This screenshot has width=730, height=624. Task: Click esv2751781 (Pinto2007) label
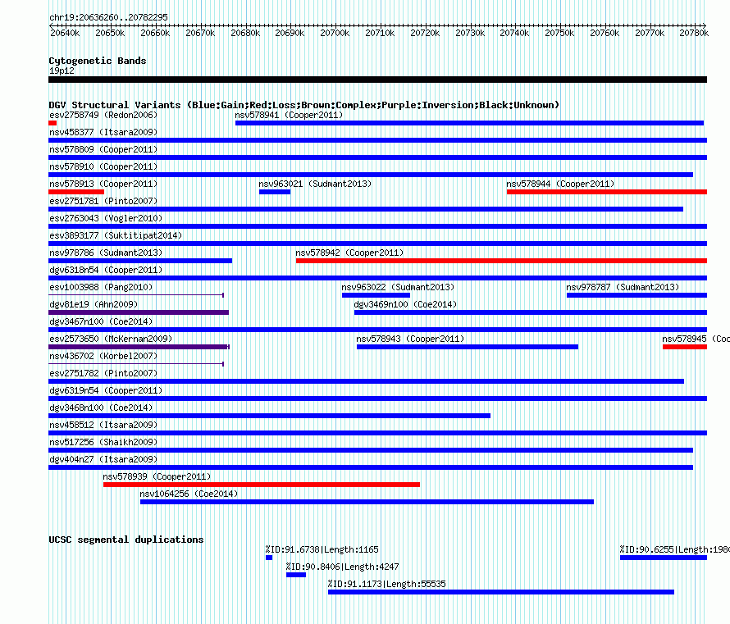103,201
